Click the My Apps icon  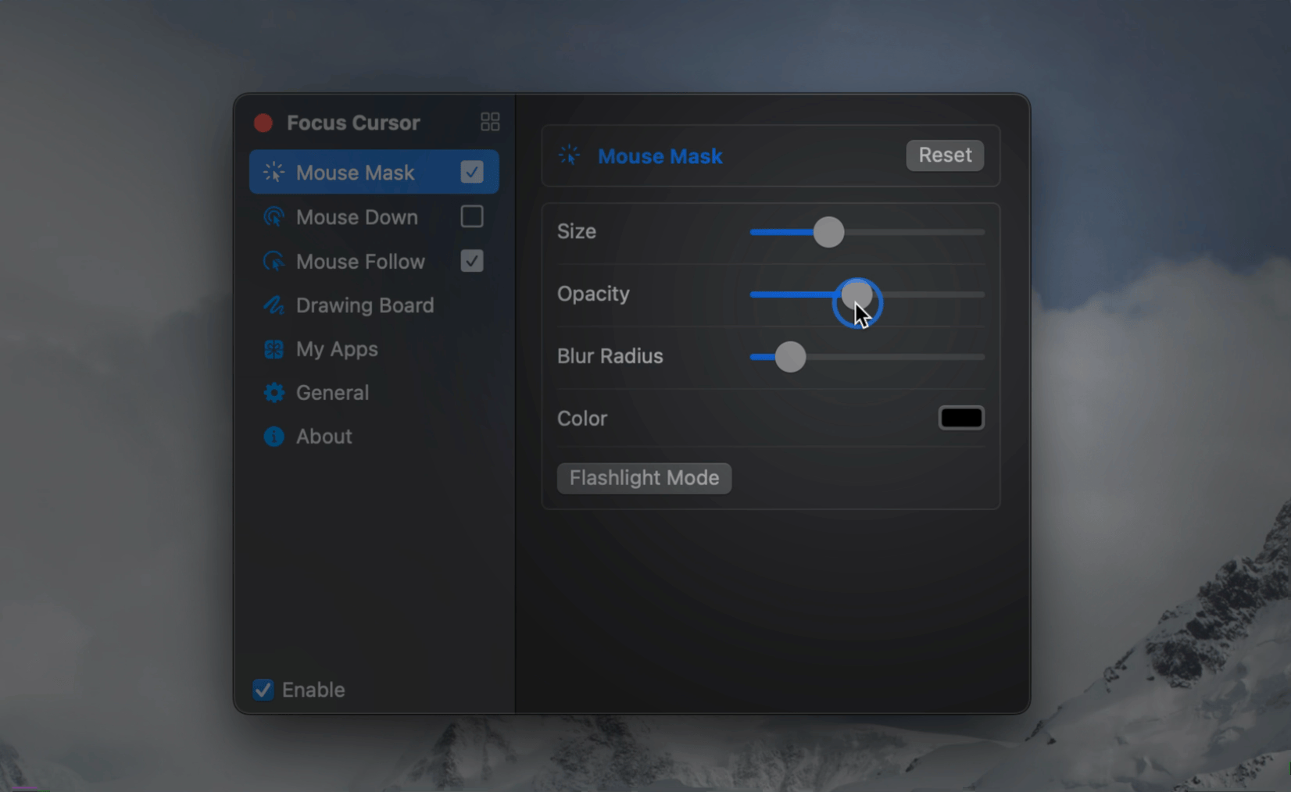[274, 349]
